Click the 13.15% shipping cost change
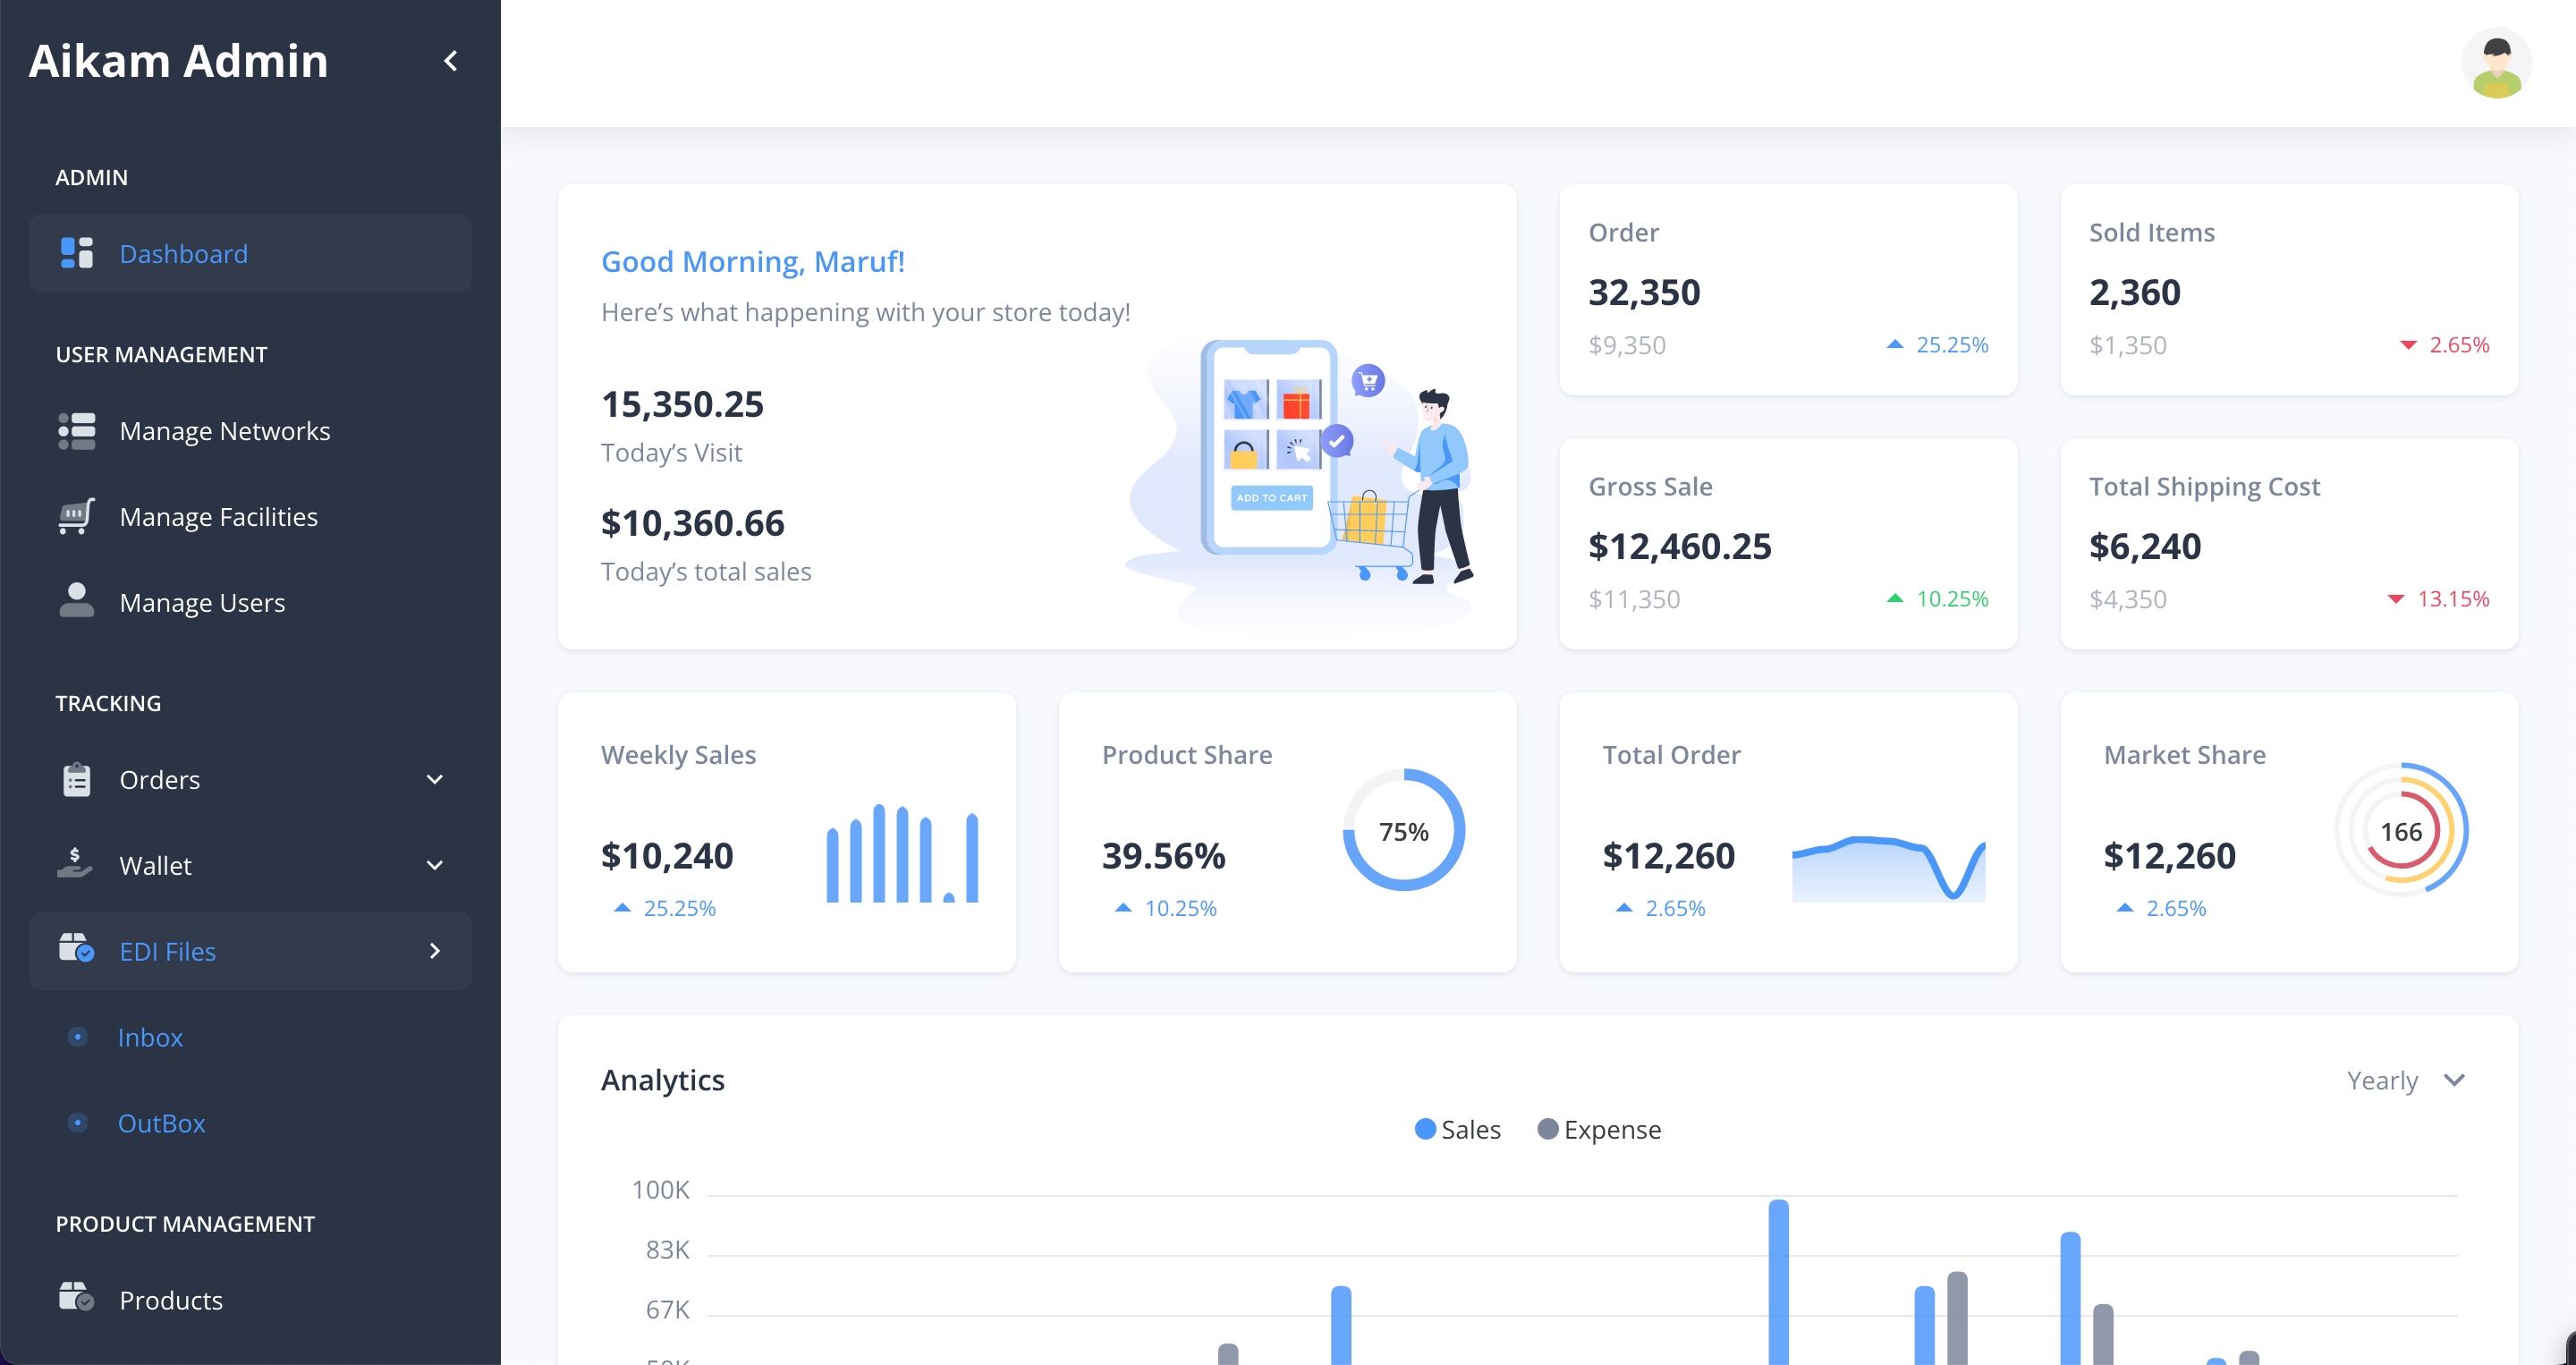2576x1365 pixels. pos(2453,599)
